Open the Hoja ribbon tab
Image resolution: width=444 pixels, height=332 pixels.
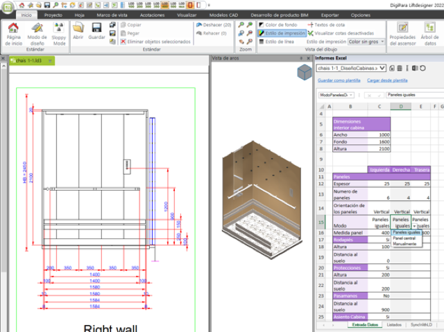[80, 15]
